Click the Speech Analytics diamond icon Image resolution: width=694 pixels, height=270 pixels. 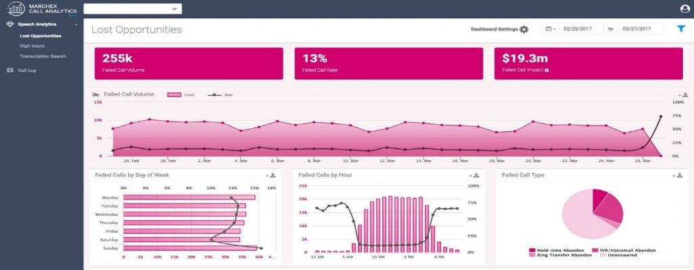9,24
